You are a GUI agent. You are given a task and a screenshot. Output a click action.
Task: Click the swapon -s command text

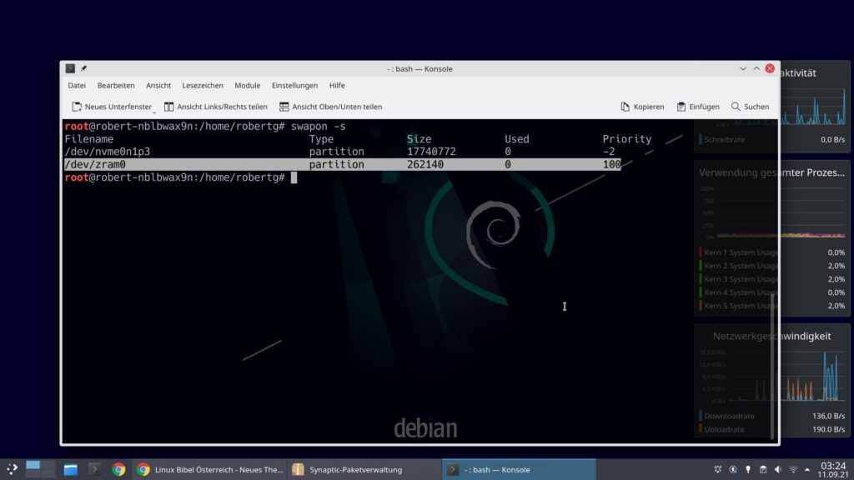318,127
